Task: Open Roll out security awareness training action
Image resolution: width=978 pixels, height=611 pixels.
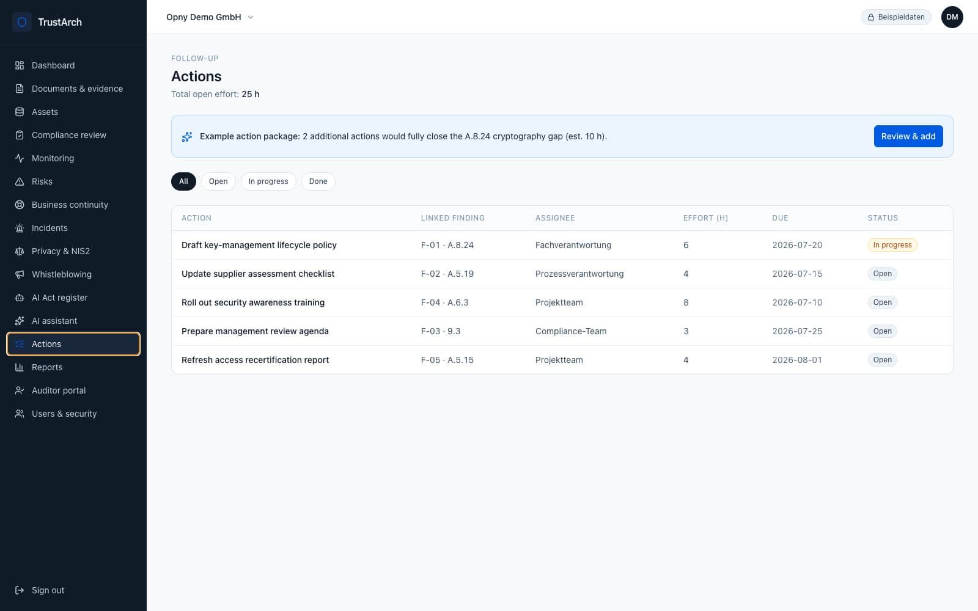Action: tap(253, 302)
